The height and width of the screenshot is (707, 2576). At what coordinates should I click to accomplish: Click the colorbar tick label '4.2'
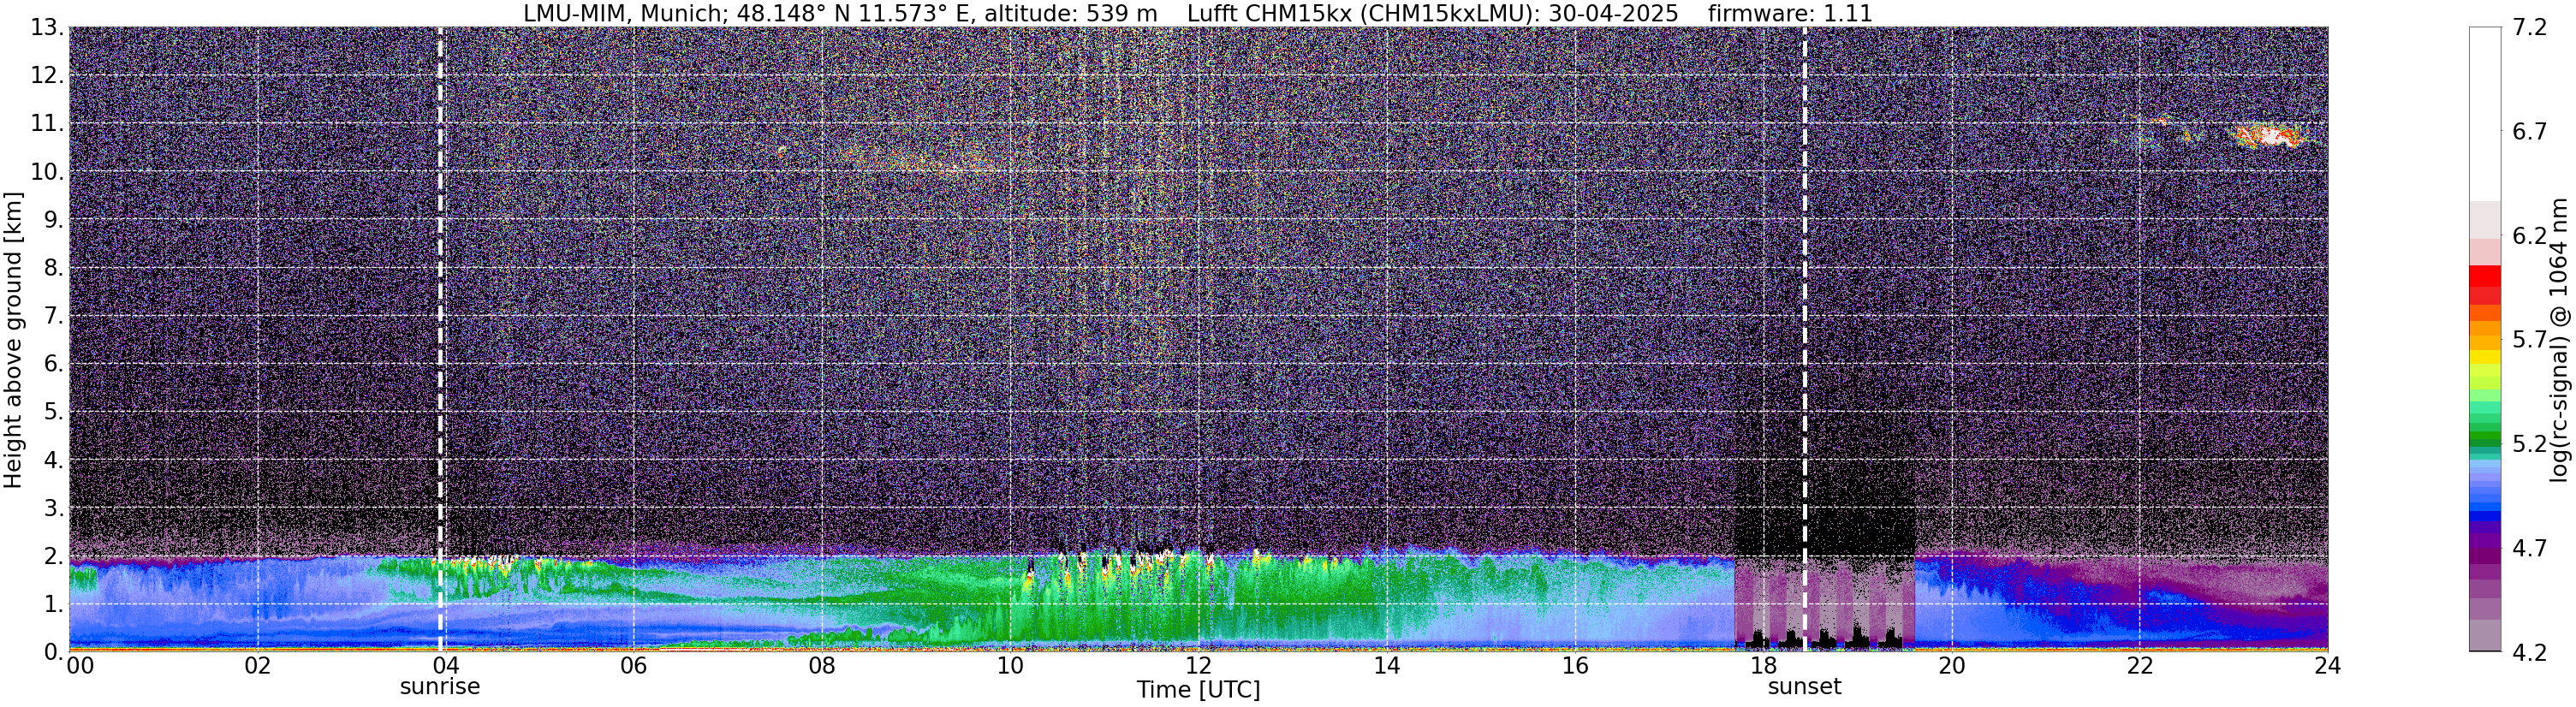2530,652
